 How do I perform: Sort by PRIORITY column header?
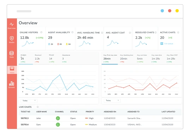coord(90,112)
